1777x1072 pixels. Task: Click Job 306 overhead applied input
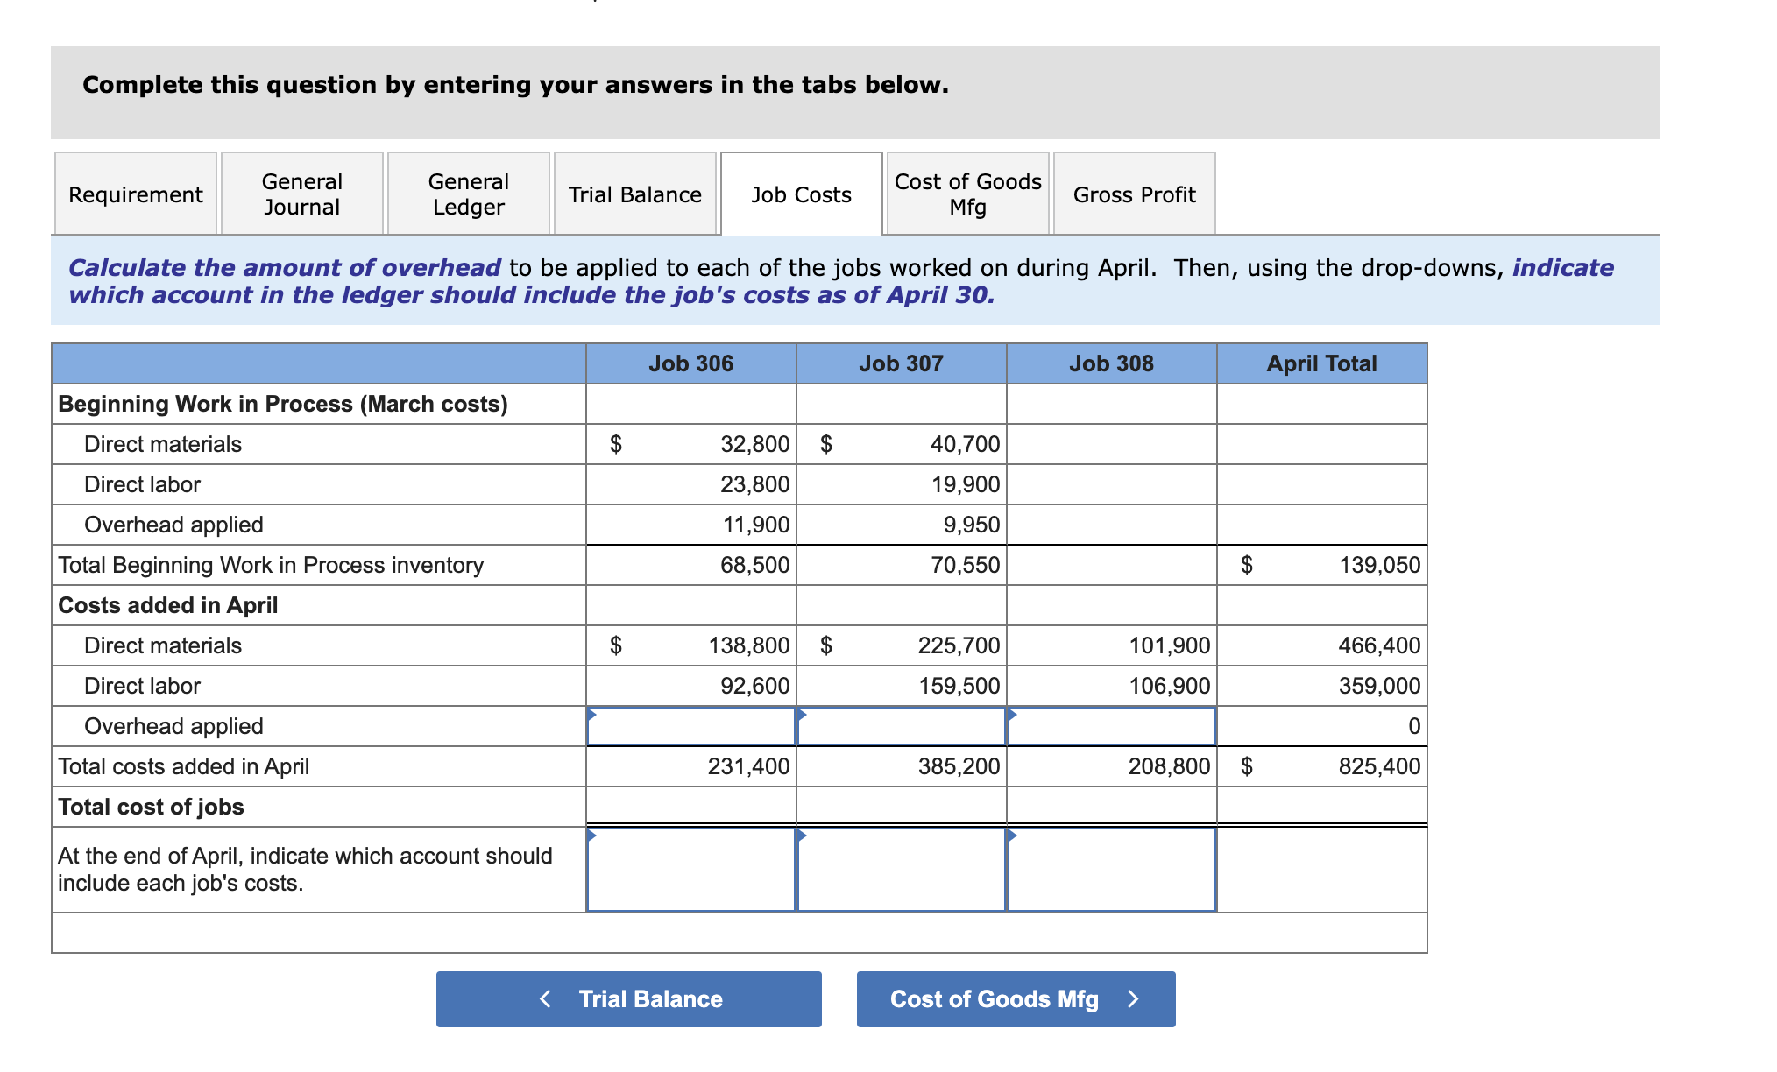(x=691, y=726)
